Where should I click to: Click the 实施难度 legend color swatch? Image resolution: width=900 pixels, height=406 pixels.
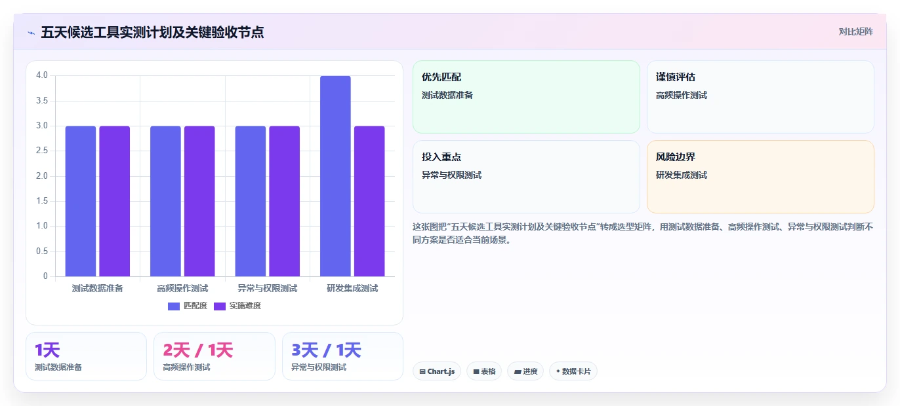coord(220,306)
